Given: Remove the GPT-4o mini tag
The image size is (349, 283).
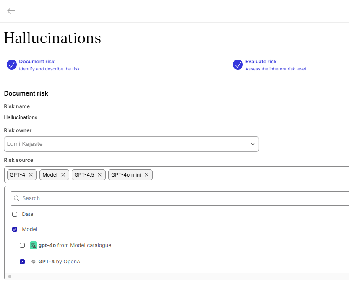Looking at the screenshot, I should tap(146, 175).
